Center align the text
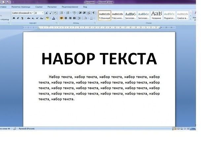218x145 pixels. click(66, 18)
